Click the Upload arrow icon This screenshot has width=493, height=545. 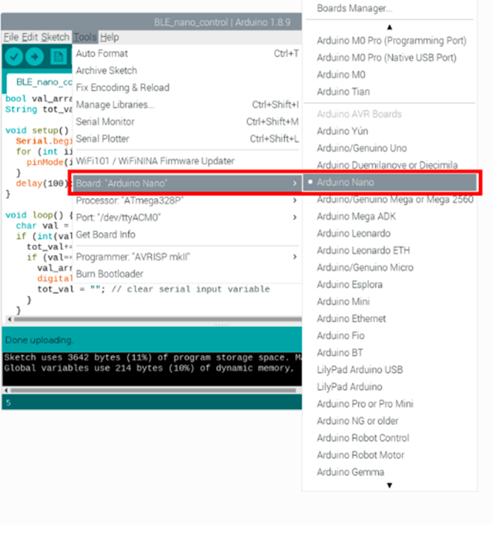pyautogui.click(x=34, y=56)
